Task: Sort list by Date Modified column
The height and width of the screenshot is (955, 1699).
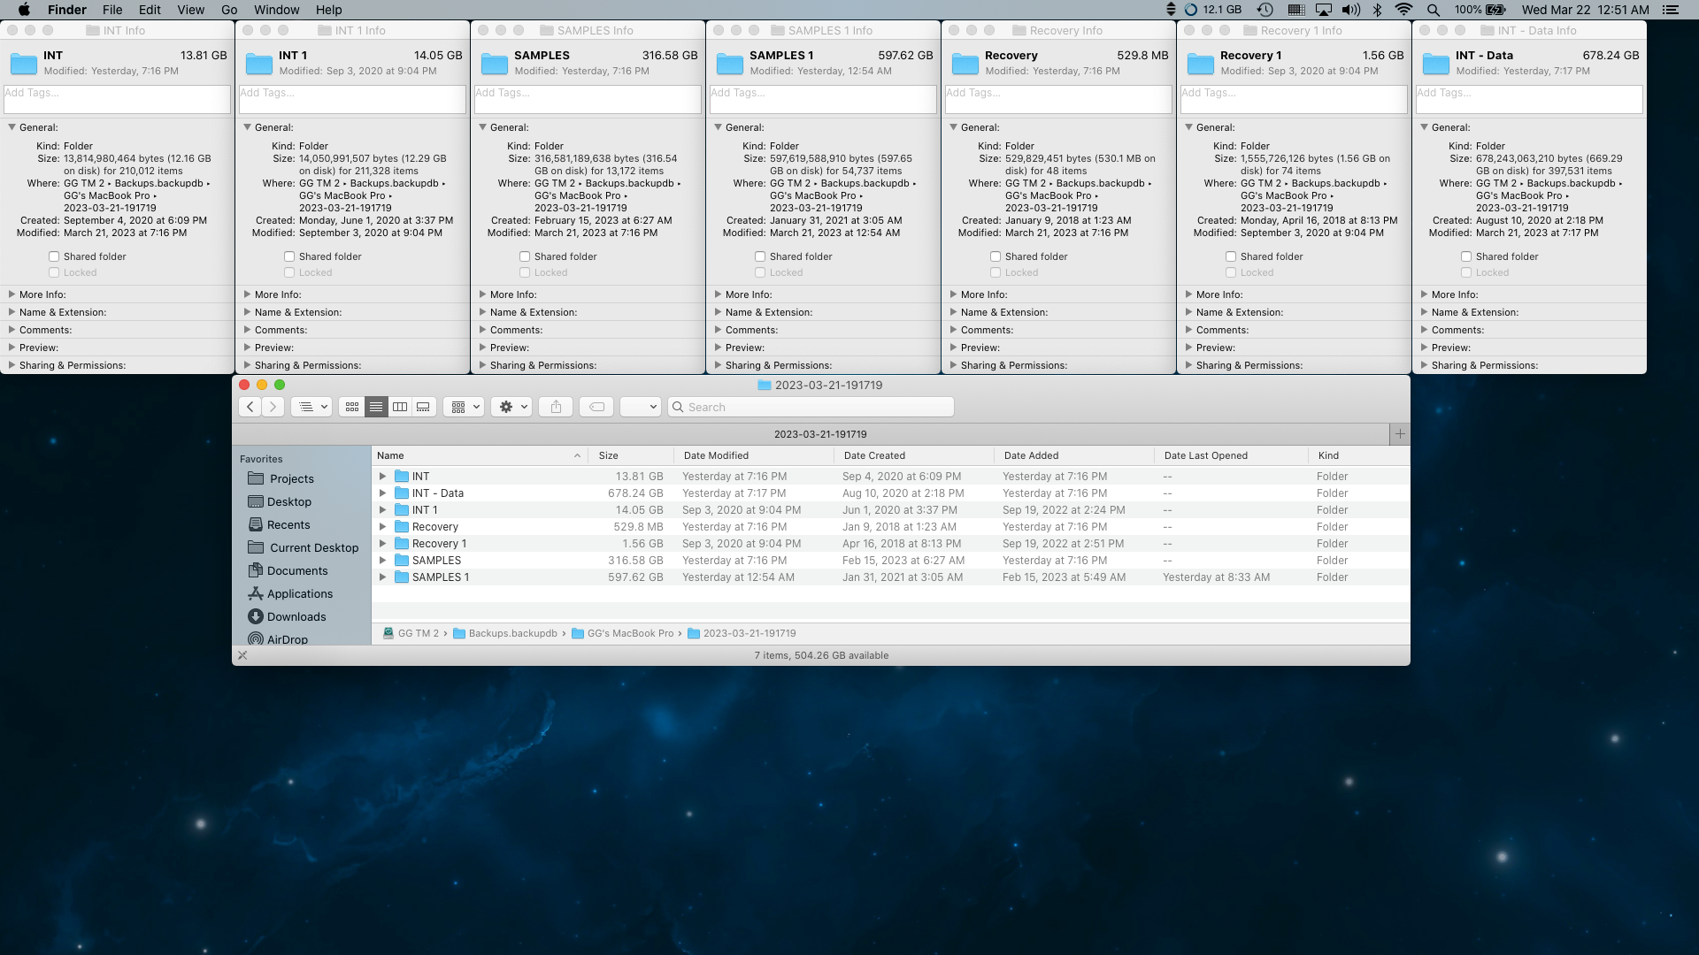Action: (716, 455)
